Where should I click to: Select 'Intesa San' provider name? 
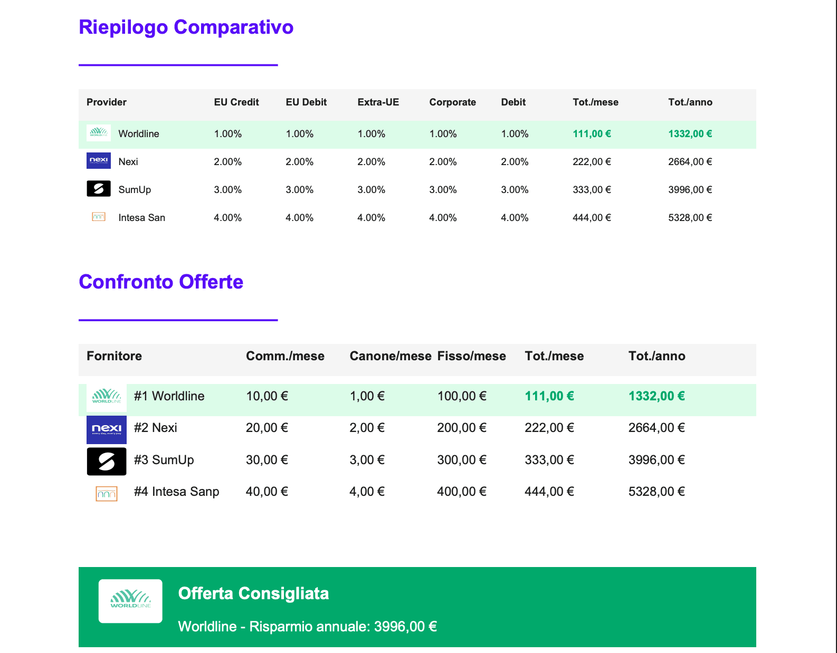pyautogui.click(x=142, y=218)
